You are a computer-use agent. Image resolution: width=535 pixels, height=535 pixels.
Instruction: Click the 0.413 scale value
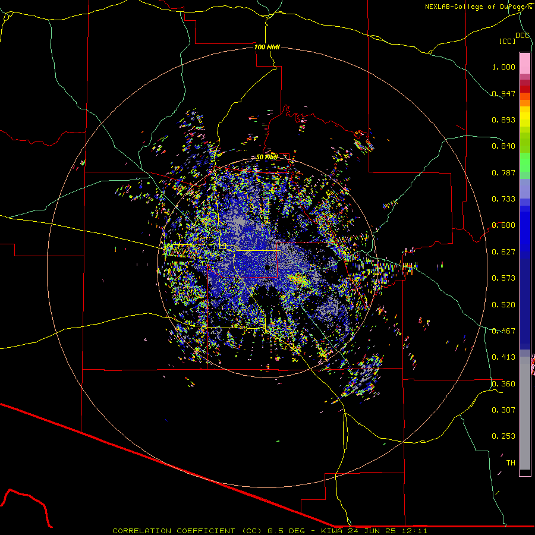[x=503, y=357]
